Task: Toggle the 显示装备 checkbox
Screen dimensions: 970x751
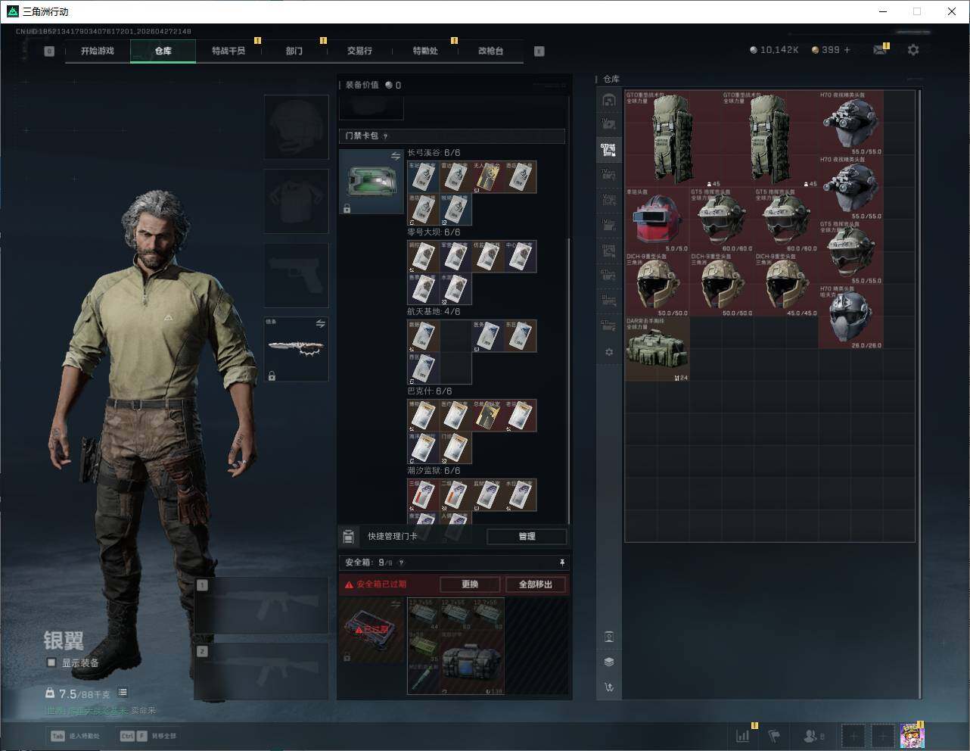Action: click(x=51, y=662)
